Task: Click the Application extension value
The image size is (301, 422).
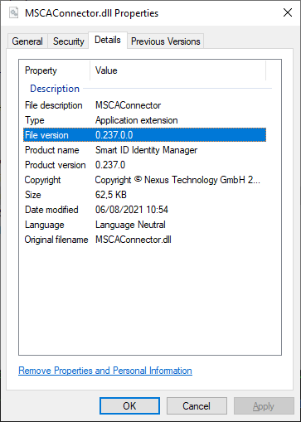Action: 137,120
